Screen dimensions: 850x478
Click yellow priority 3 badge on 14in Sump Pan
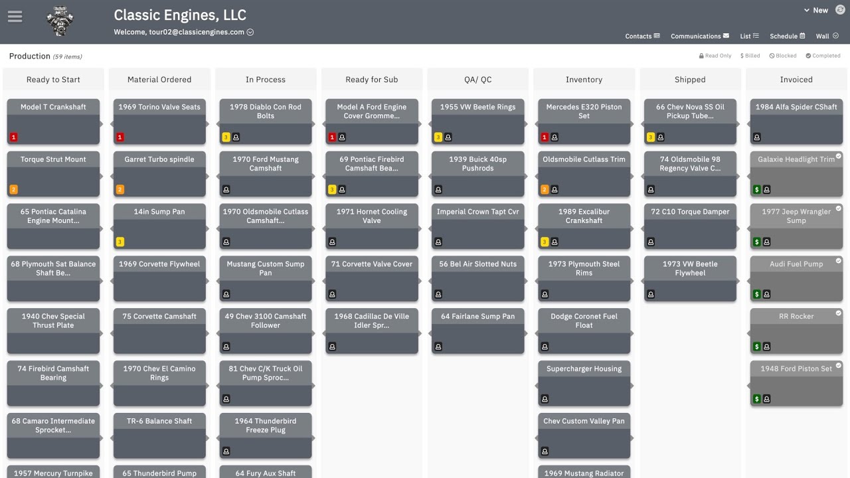click(x=120, y=242)
